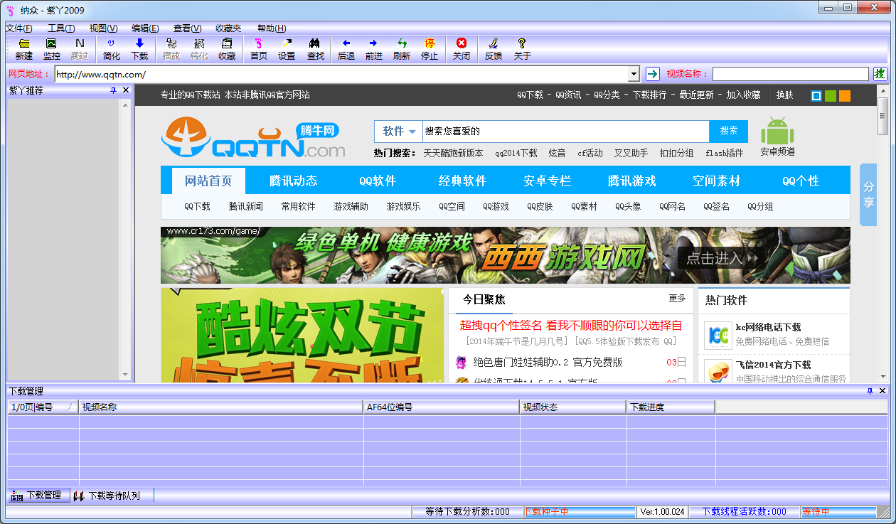Open the 腾讯游戏 navigation tab
This screenshot has width=896, height=524.
pyautogui.click(x=631, y=181)
